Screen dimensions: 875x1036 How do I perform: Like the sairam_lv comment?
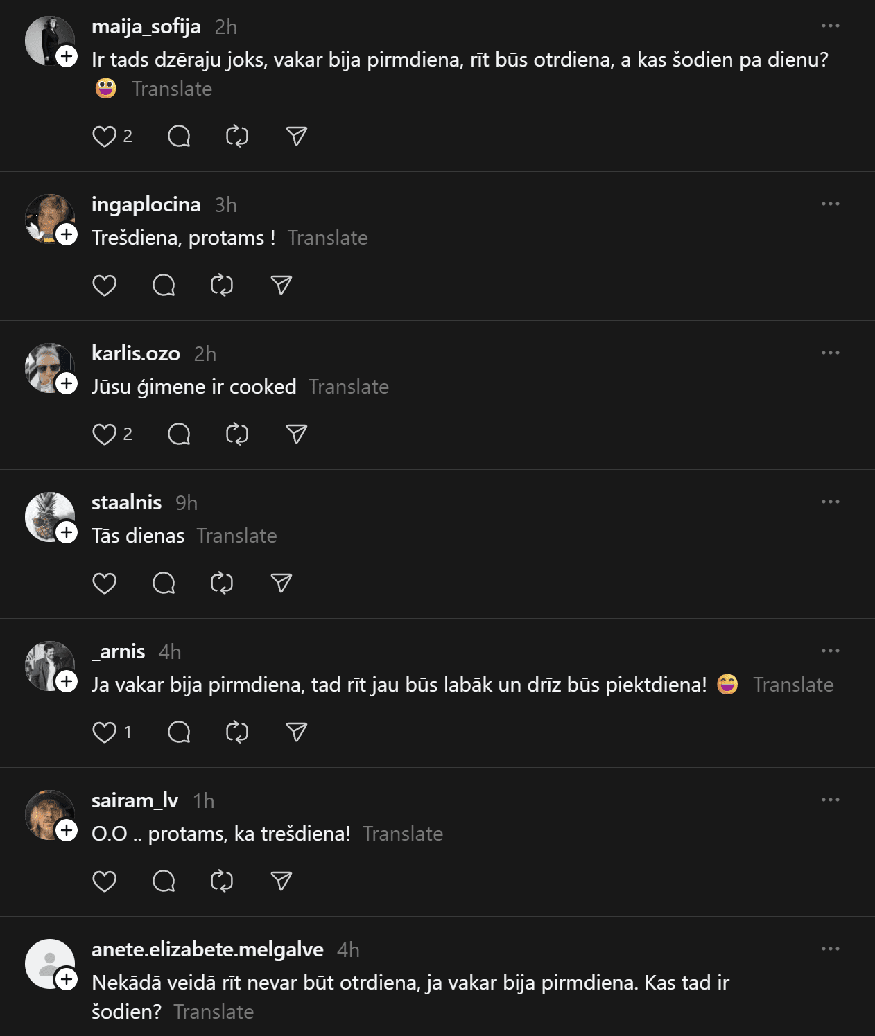tap(105, 881)
